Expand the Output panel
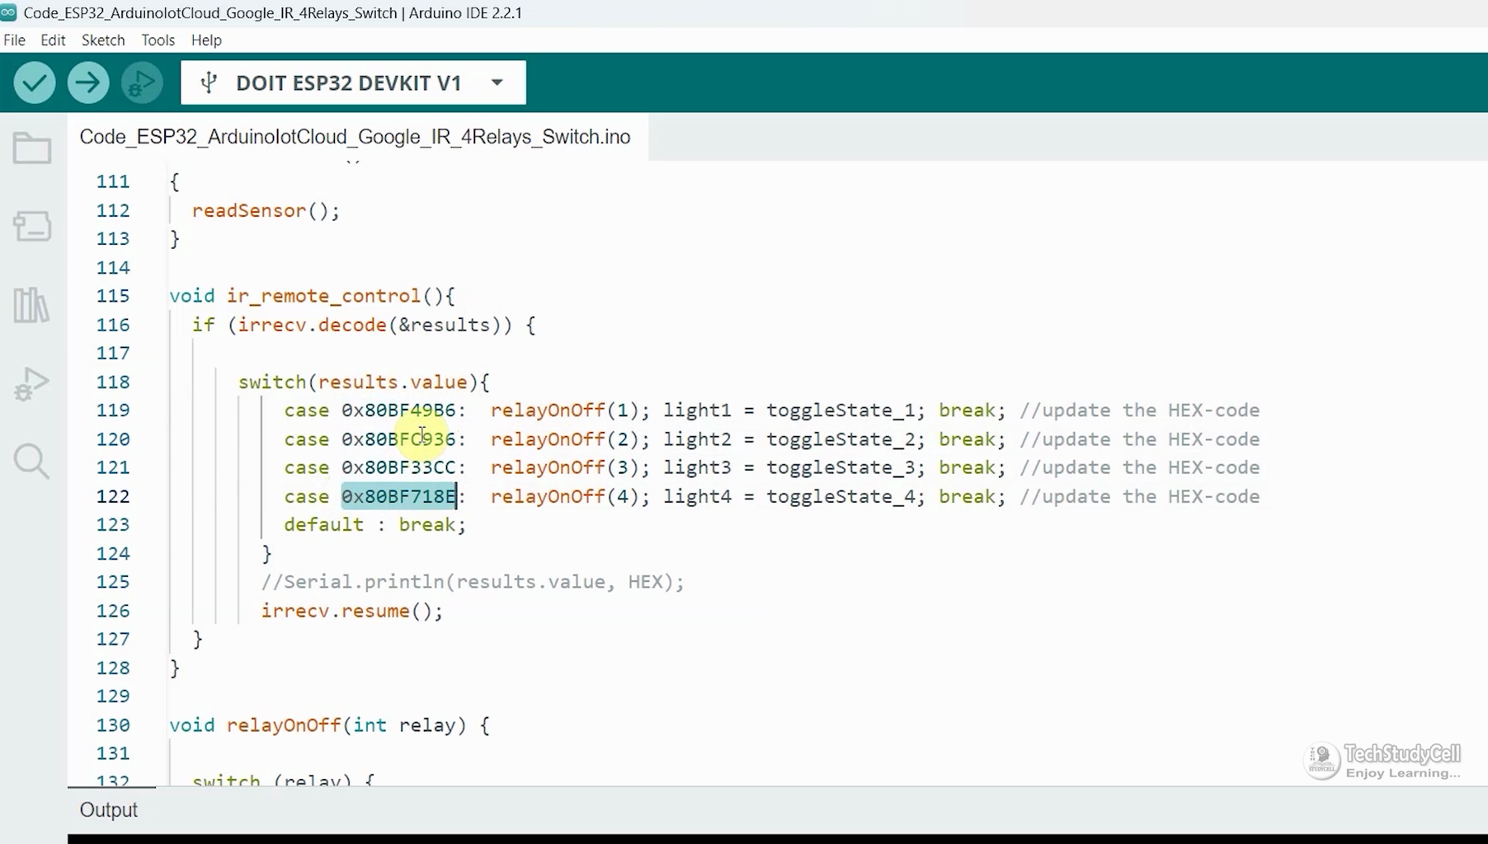 108,810
